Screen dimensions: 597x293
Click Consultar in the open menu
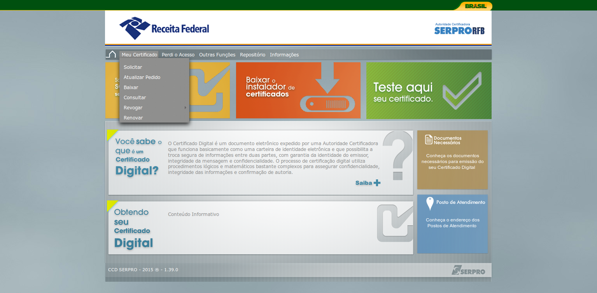coord(135,98)
